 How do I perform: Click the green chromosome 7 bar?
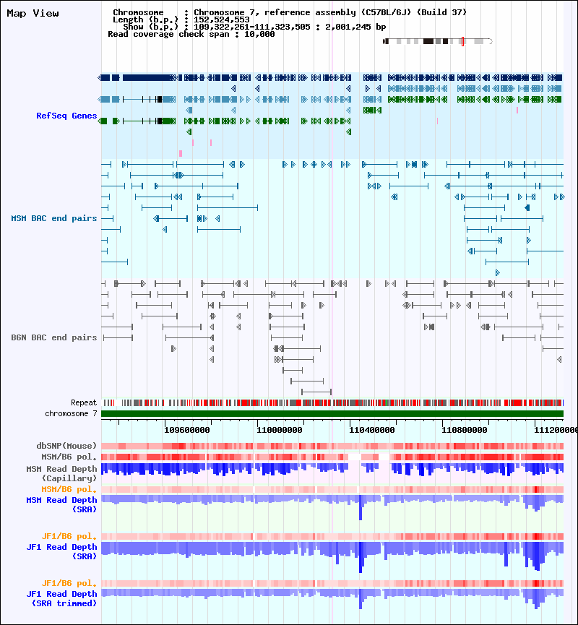[332, 413]
